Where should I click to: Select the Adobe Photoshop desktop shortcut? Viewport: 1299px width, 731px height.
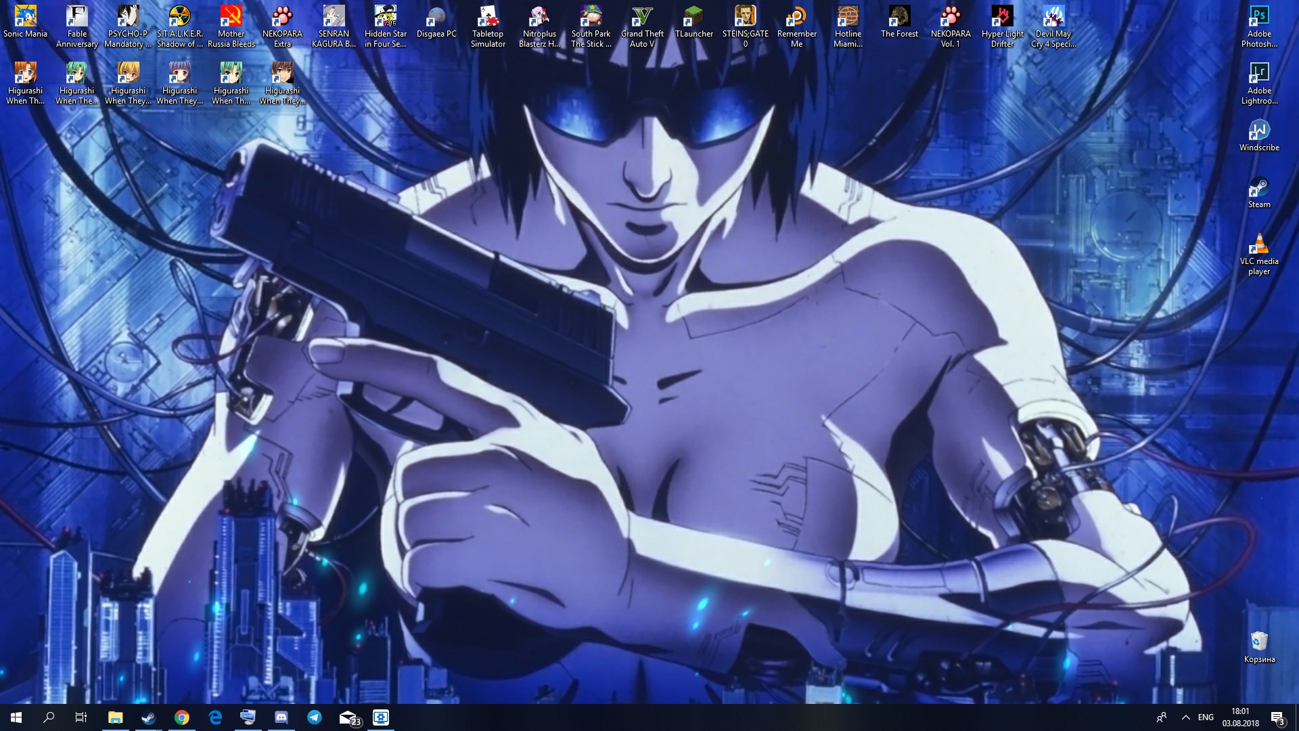tap(1259, 27)
